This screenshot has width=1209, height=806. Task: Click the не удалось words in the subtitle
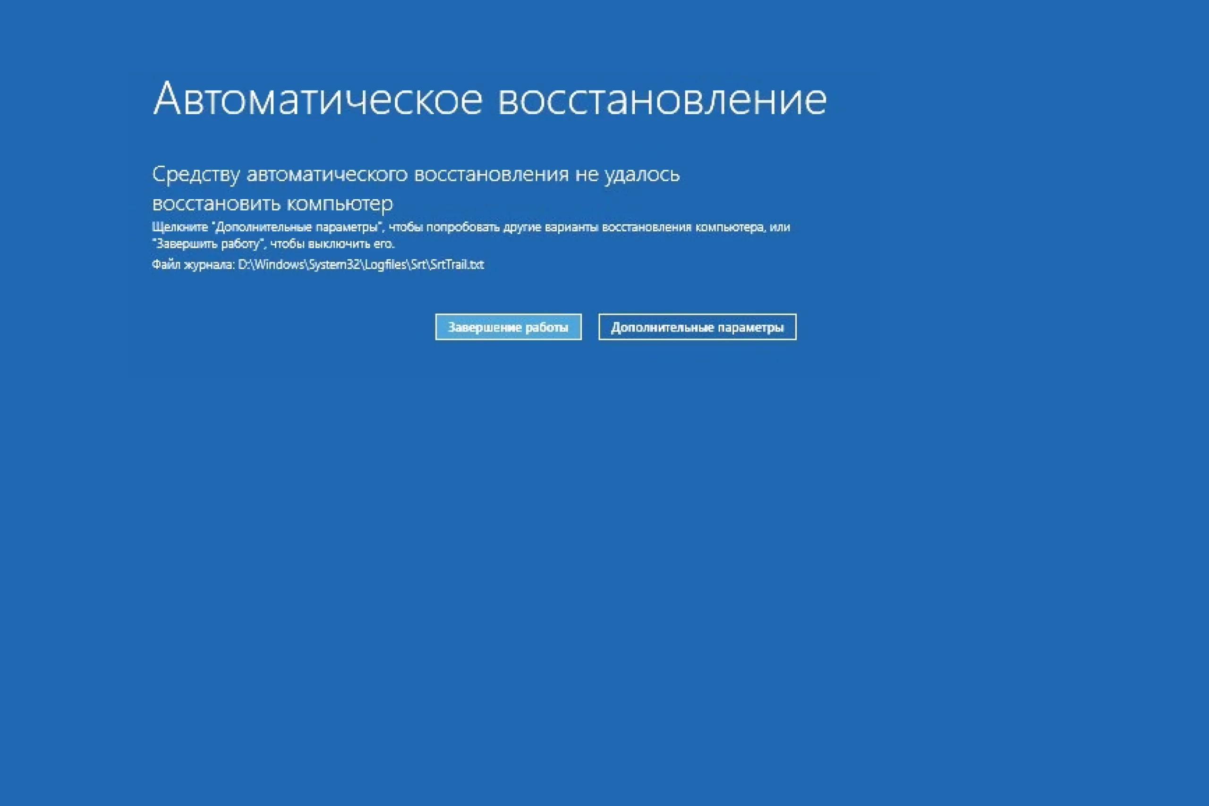pyautogui.click(x=627, y=175)
